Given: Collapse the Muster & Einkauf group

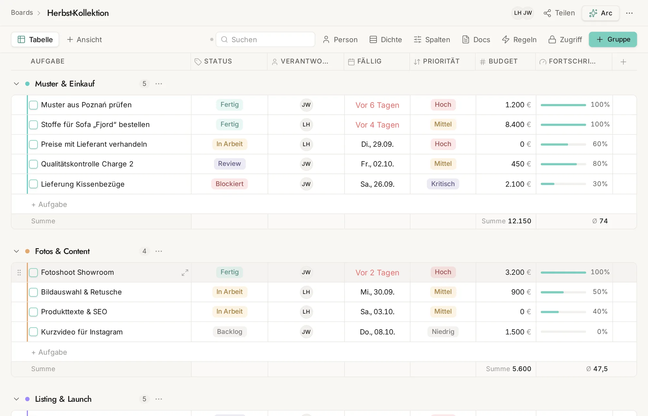Looking at the screenshot, I should (17, 84).
